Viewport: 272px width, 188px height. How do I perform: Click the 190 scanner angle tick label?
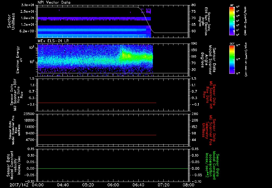[194, 44]
